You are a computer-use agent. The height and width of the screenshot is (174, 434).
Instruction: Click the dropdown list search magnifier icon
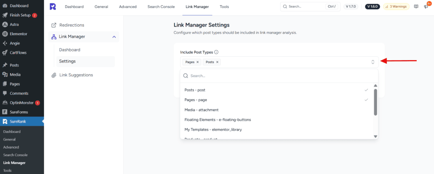(186, 76)
